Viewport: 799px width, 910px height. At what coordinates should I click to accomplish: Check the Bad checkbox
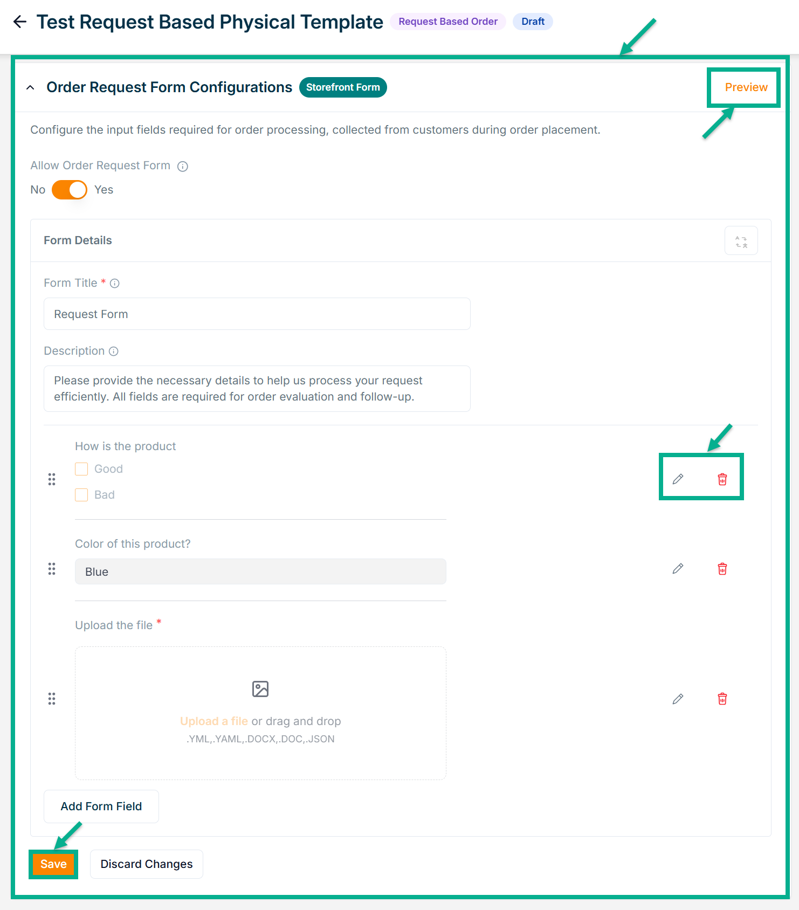coord(81,495)
